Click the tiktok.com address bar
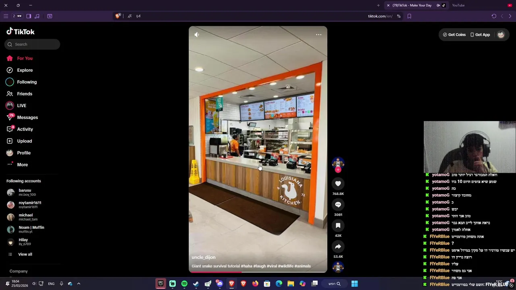 [x=380, y=16]
